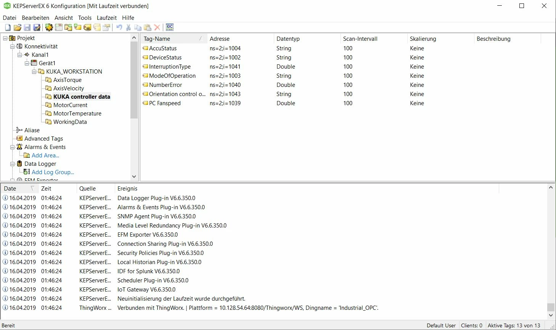Open a project file from the toolbar
This screenshot has width=556, height=330.
(x=18, y=27)
